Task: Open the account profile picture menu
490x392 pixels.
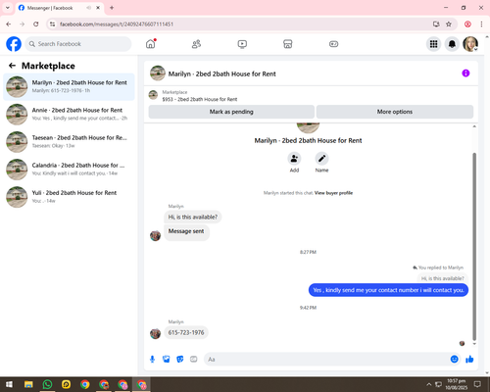Action: (x=470, y=44)
